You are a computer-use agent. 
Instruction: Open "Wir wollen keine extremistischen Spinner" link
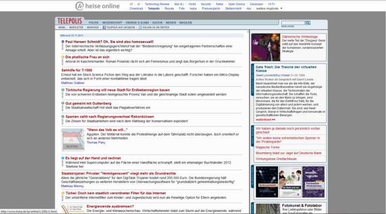point(288,140)
